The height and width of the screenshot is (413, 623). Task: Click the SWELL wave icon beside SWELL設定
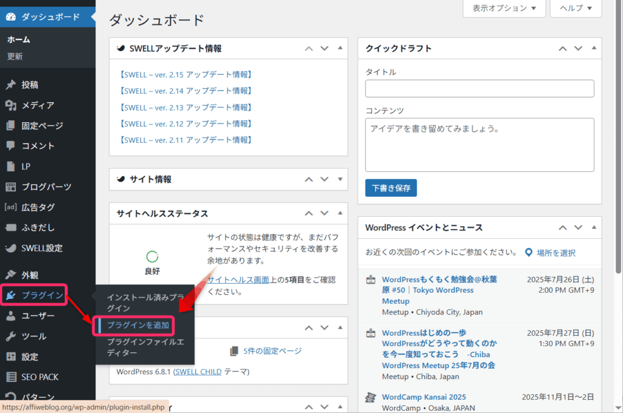11,248
